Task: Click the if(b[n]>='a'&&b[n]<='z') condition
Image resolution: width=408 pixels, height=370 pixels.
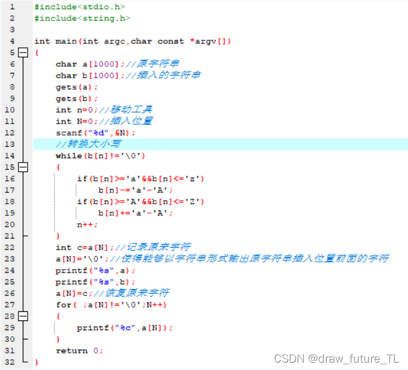Action: coord(140,179)
